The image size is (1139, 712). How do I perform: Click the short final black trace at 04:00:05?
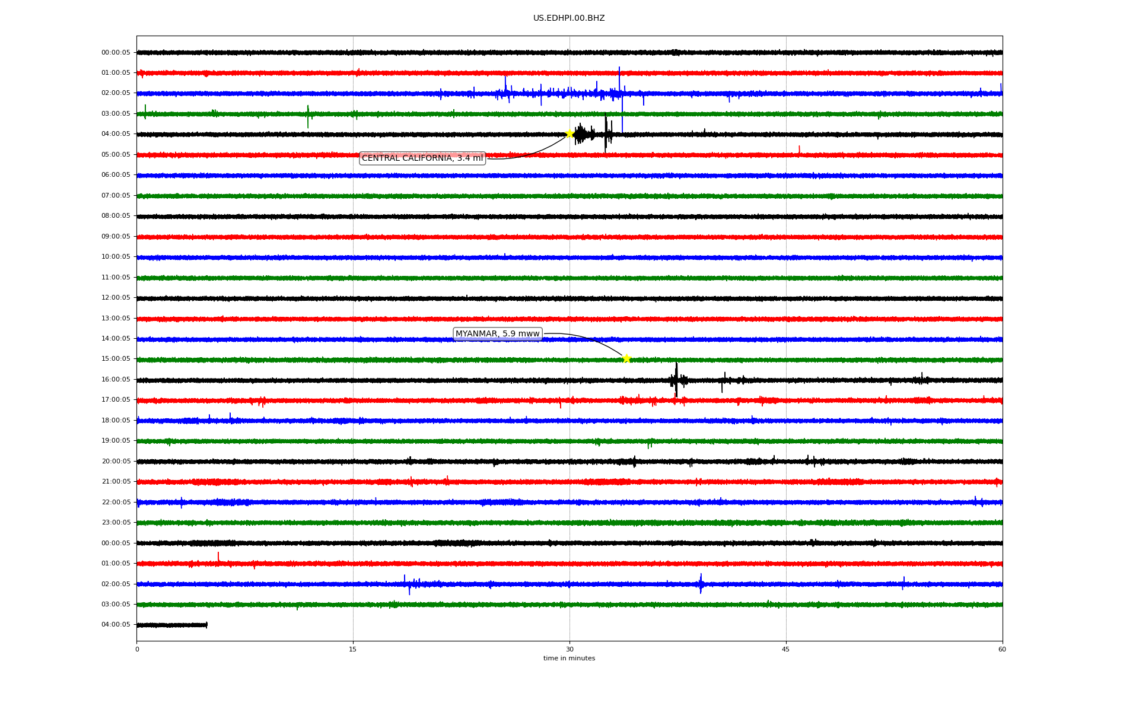point(171,625)
